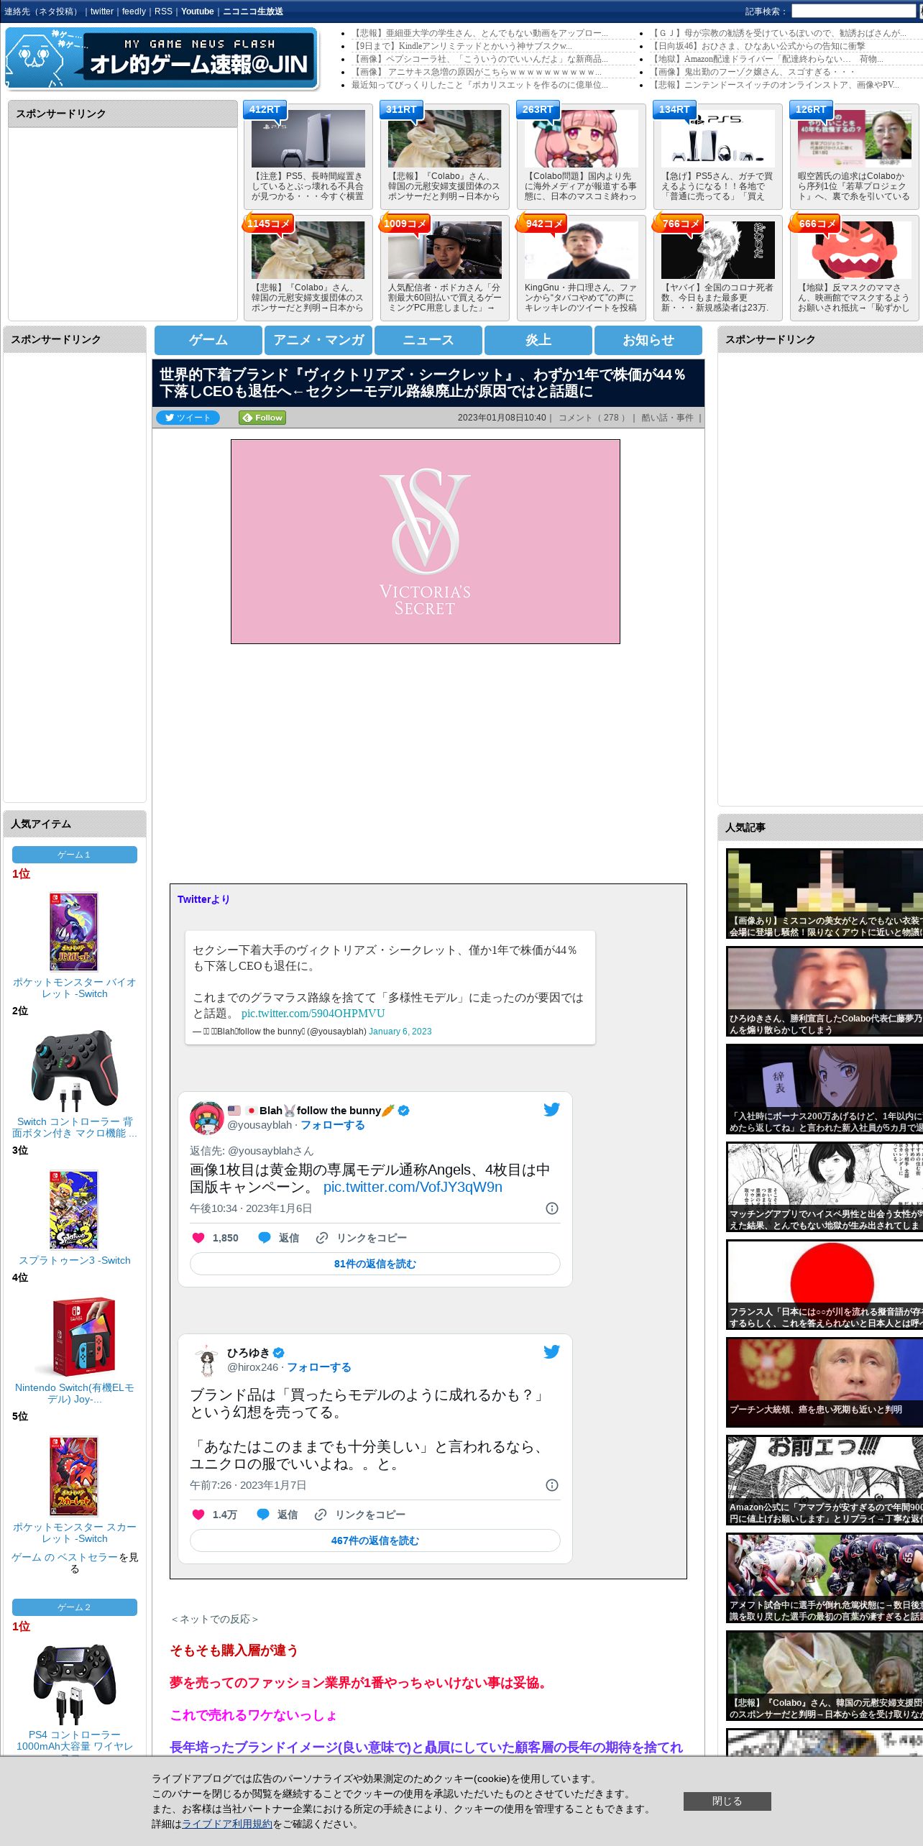
Task: Click the オレ的ゲーム速報@JIN site logo
Action: pos(161,58)
